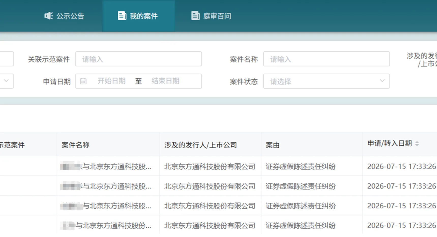Click the 申请/转入日期 column header
This screenshot has width=437, height=237.
click(x=389, y=144)
